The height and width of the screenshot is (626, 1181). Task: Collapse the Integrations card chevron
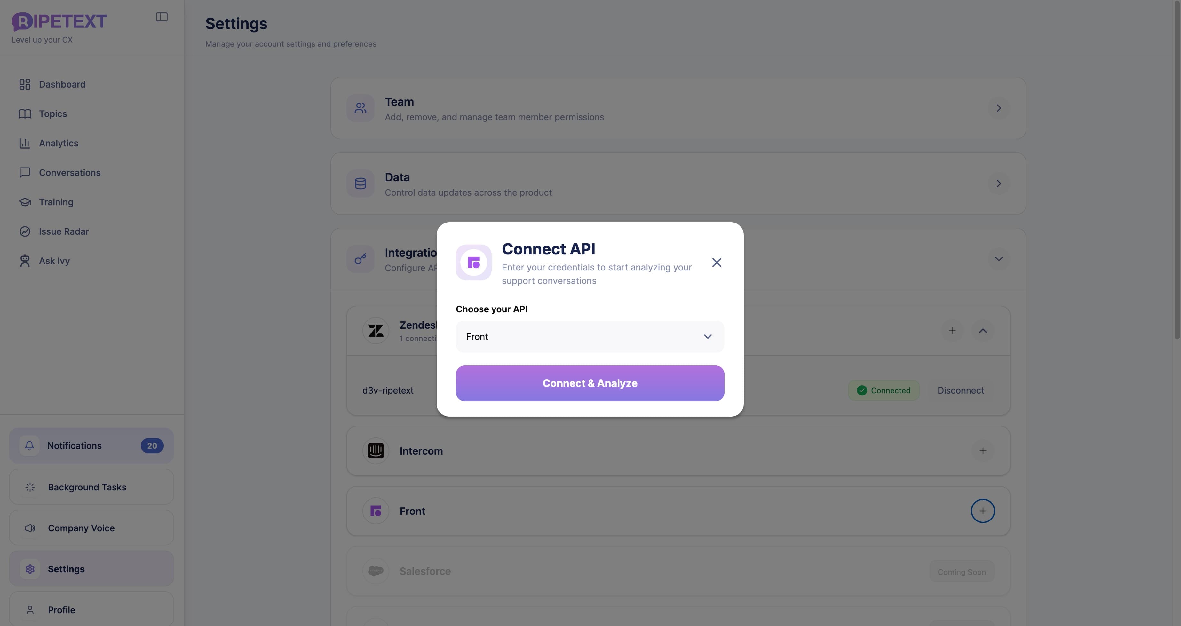point(999,258)
